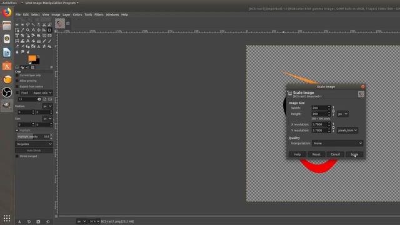Open the Colors menu

pos(77,15)
